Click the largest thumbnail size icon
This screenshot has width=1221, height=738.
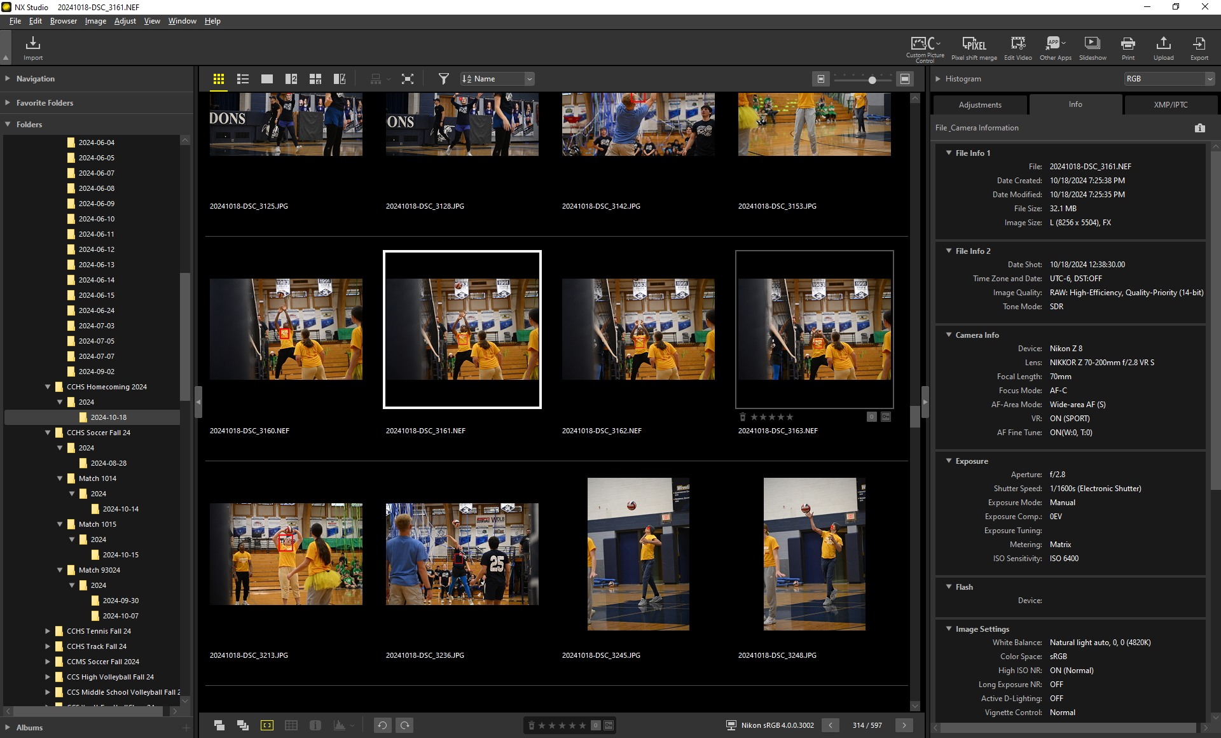(905, 79)
